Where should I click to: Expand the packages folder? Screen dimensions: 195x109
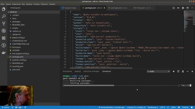(34, 21)
